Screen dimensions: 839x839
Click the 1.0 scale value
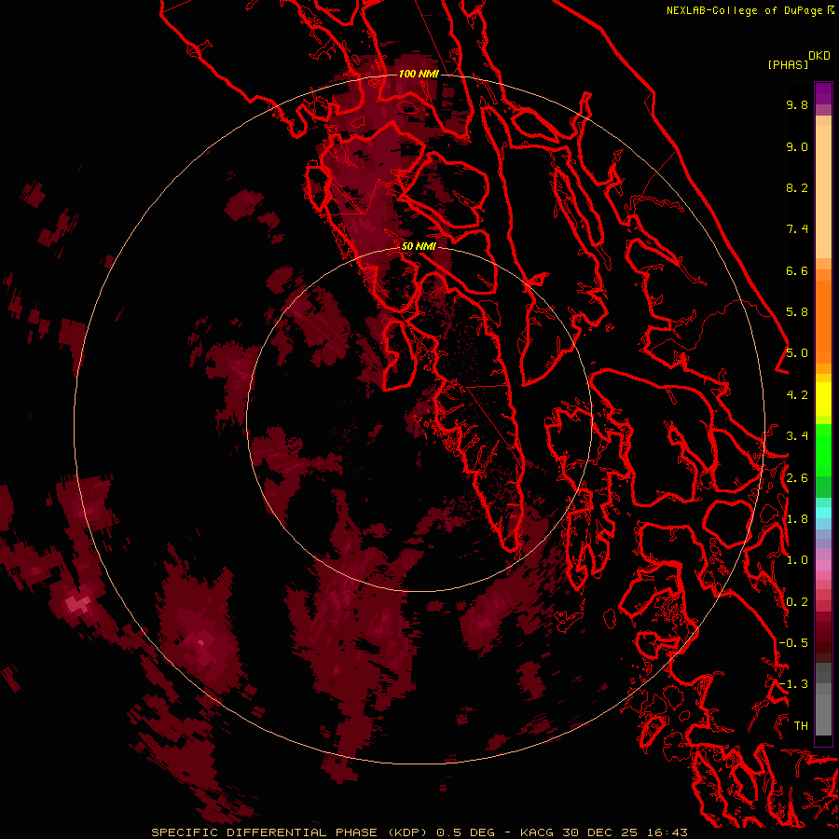[797, 561]
